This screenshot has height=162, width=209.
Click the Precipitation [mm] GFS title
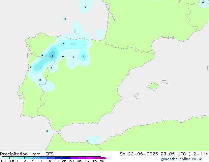click(27, 154)
